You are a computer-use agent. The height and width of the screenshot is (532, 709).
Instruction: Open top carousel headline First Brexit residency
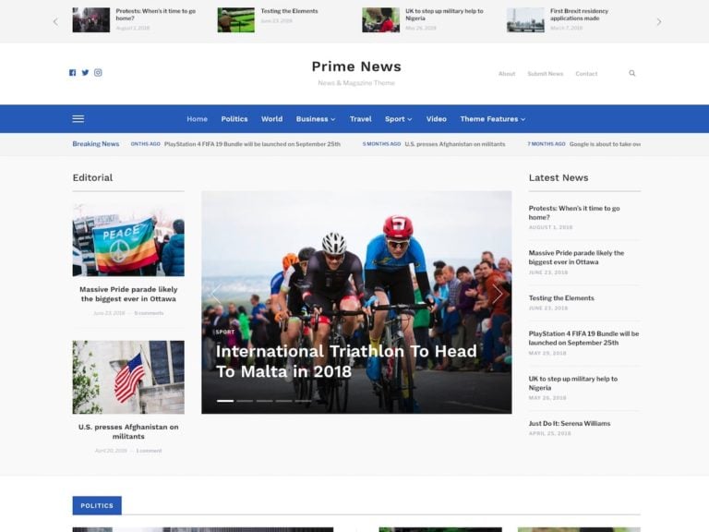pyautogui.click(x=579, y=15)
